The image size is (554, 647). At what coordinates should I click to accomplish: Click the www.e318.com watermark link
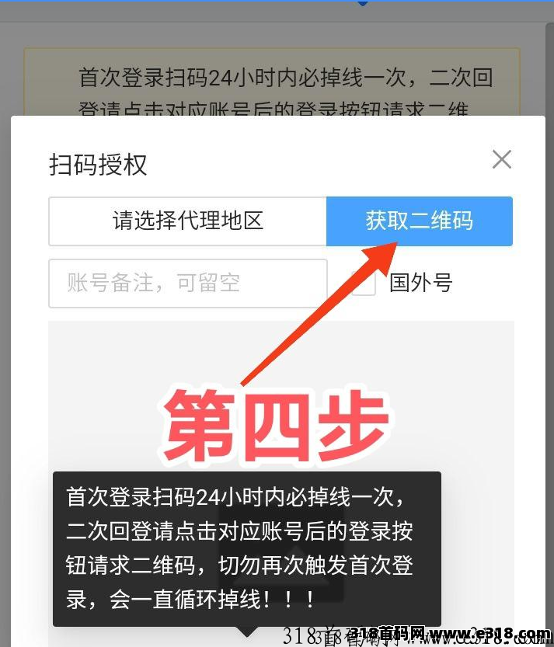click(490, 632)
